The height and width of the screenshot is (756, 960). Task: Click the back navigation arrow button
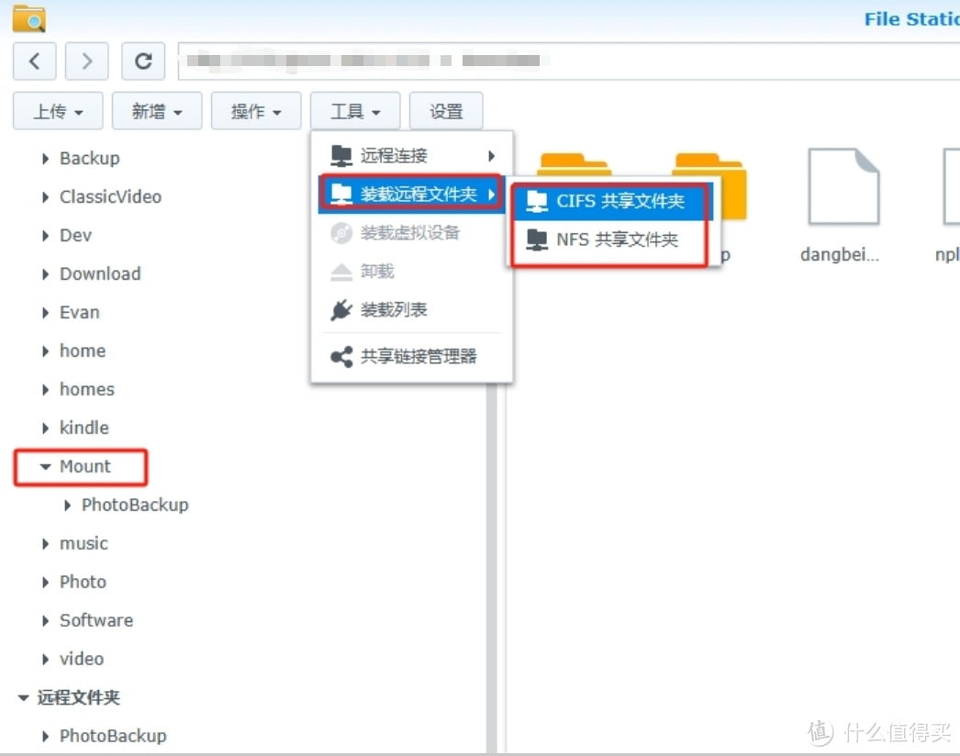click(34, 61)
